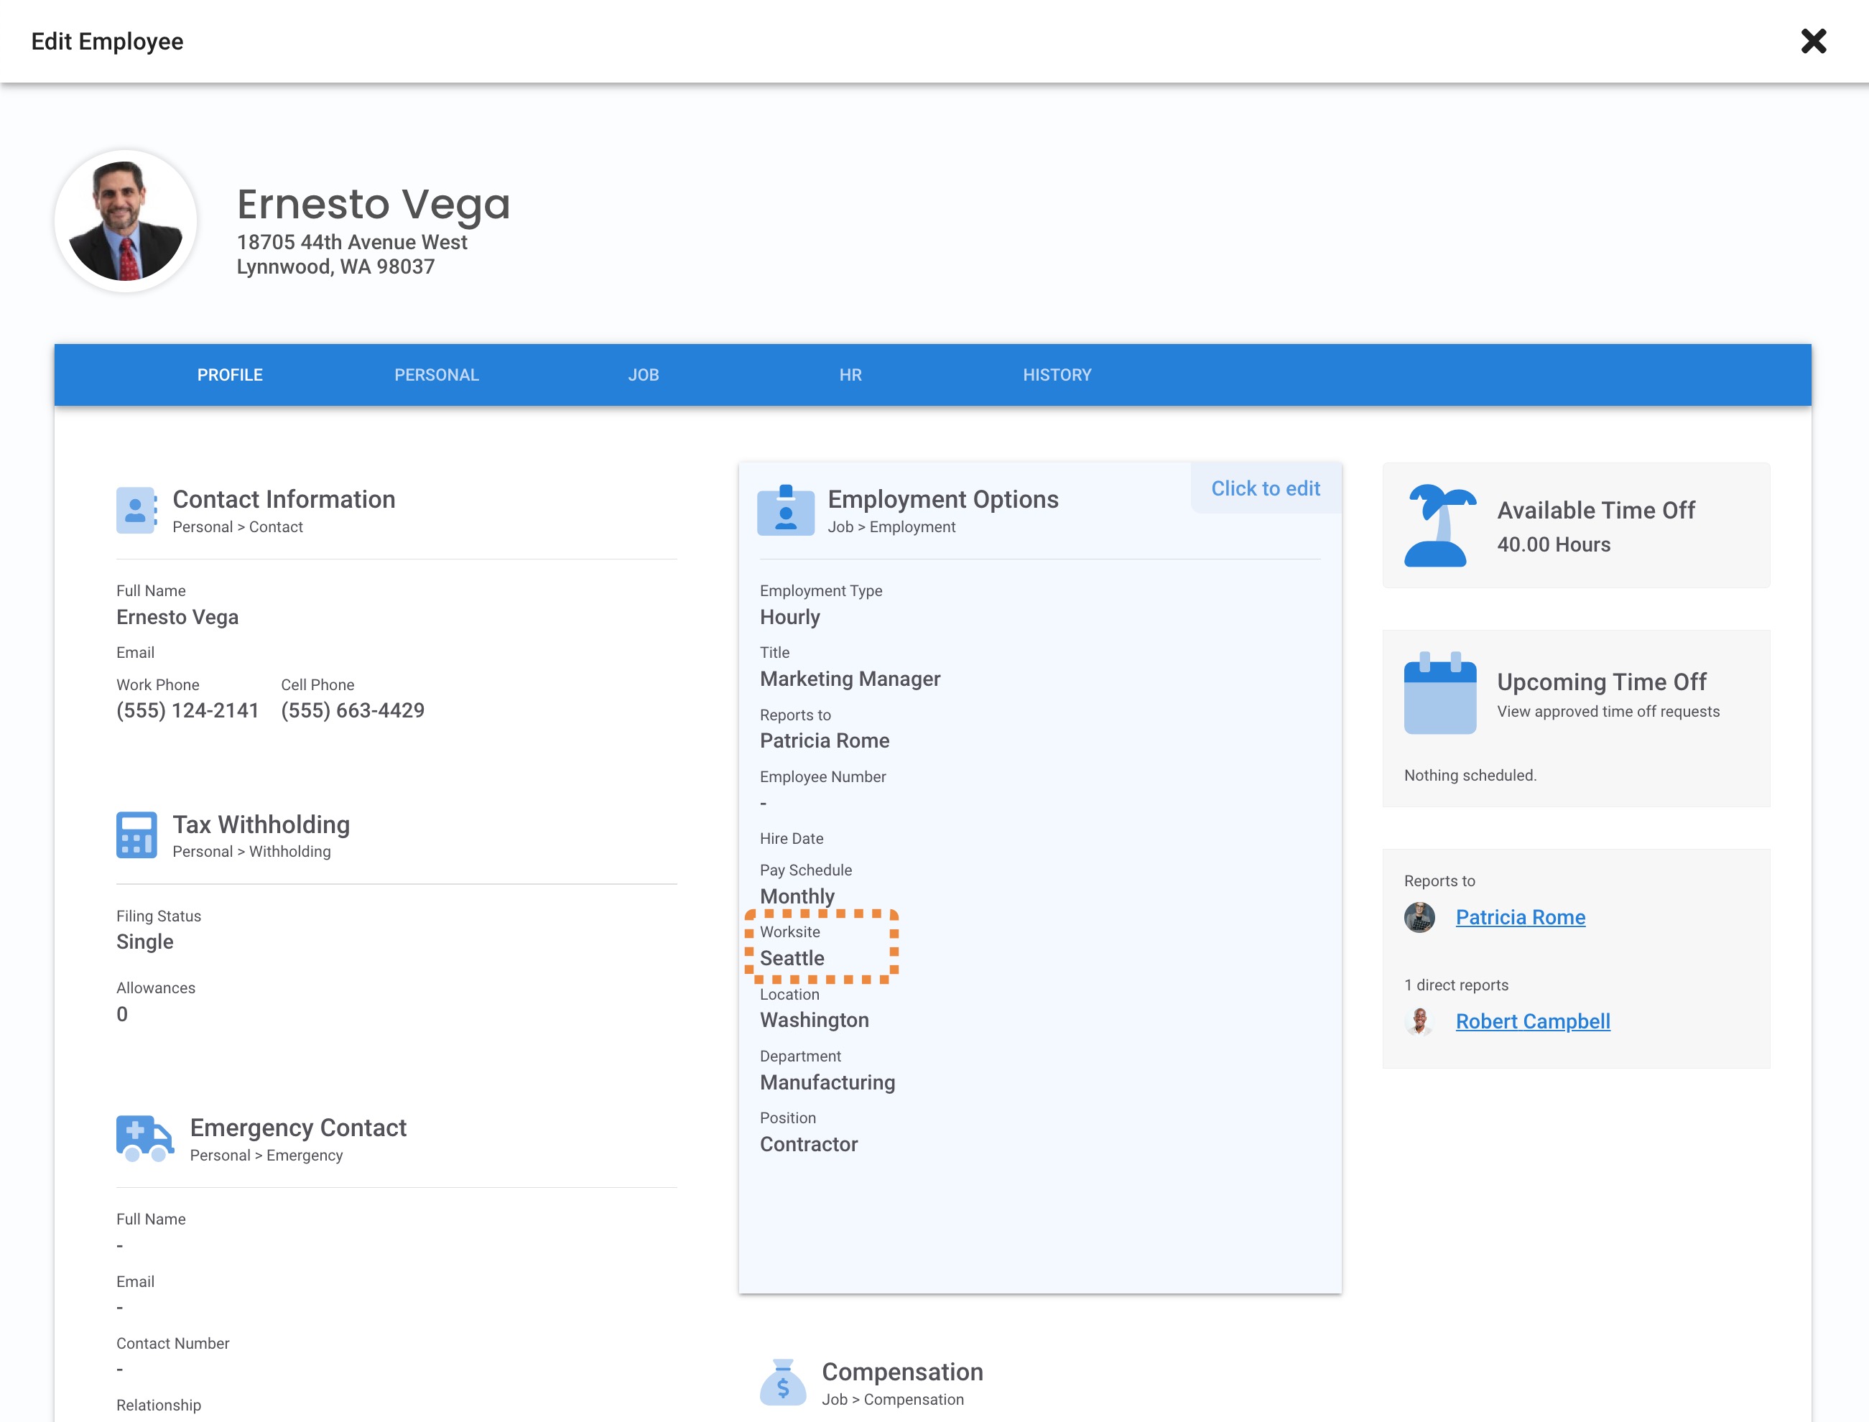This screenshot has width=1869, height=1422.
Task: Click the large Ernesto Vega name header
Action: point(374,204)
